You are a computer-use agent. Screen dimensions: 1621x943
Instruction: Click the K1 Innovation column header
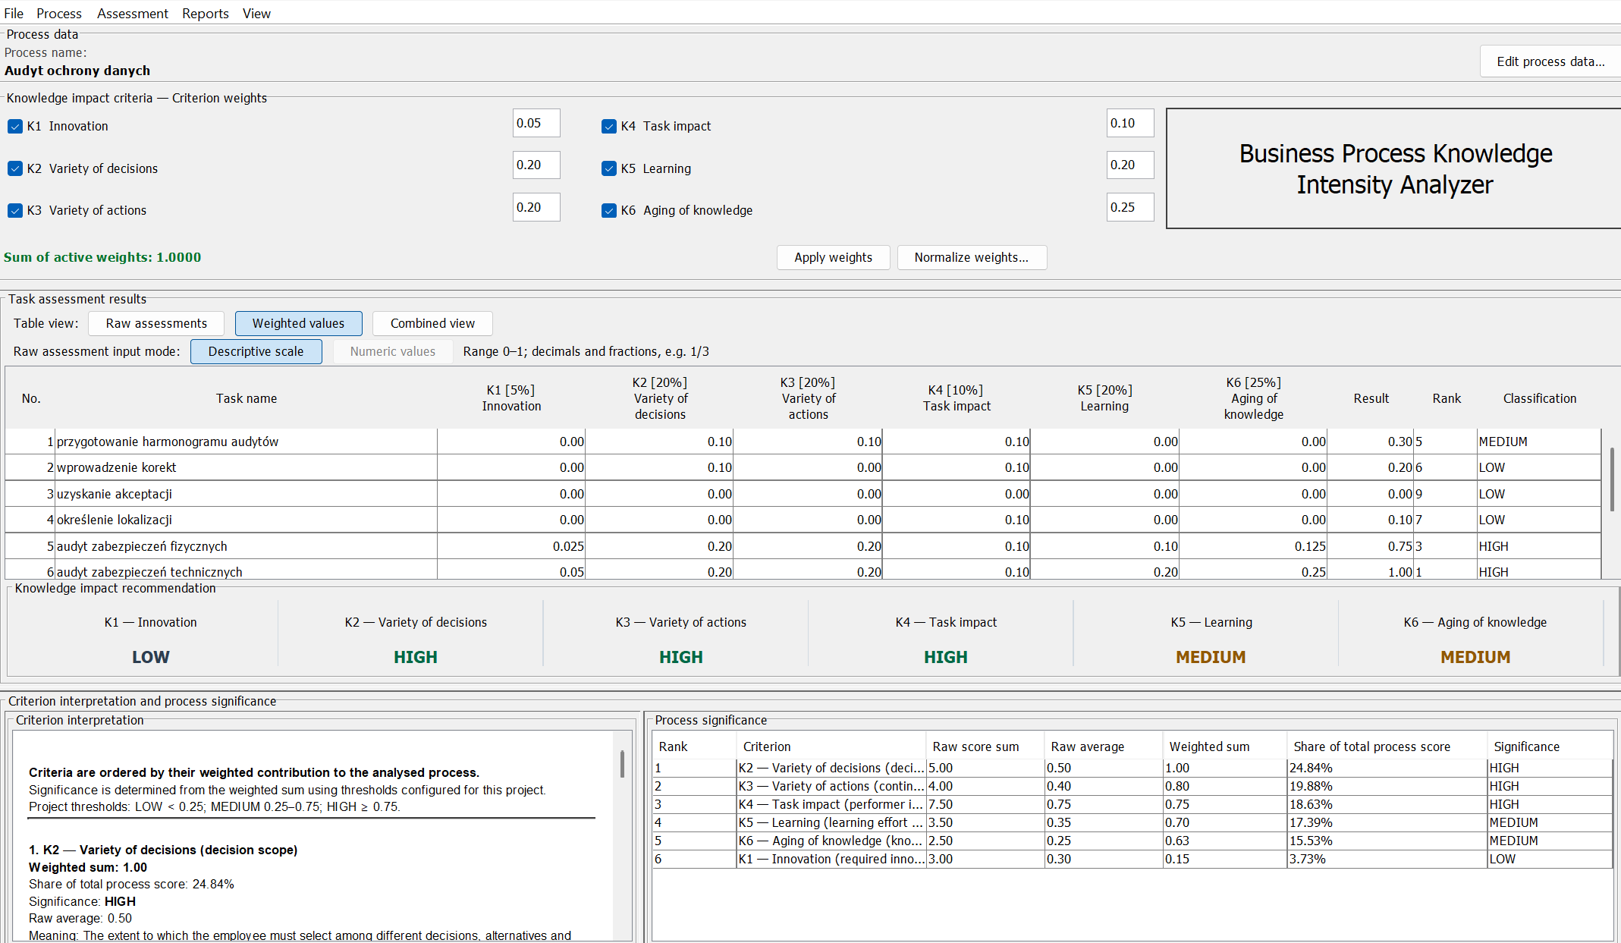(511, 398)
